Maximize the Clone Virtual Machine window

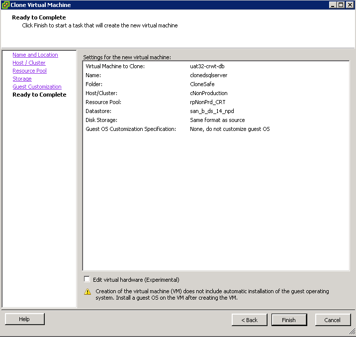click(x=341, y=5)
